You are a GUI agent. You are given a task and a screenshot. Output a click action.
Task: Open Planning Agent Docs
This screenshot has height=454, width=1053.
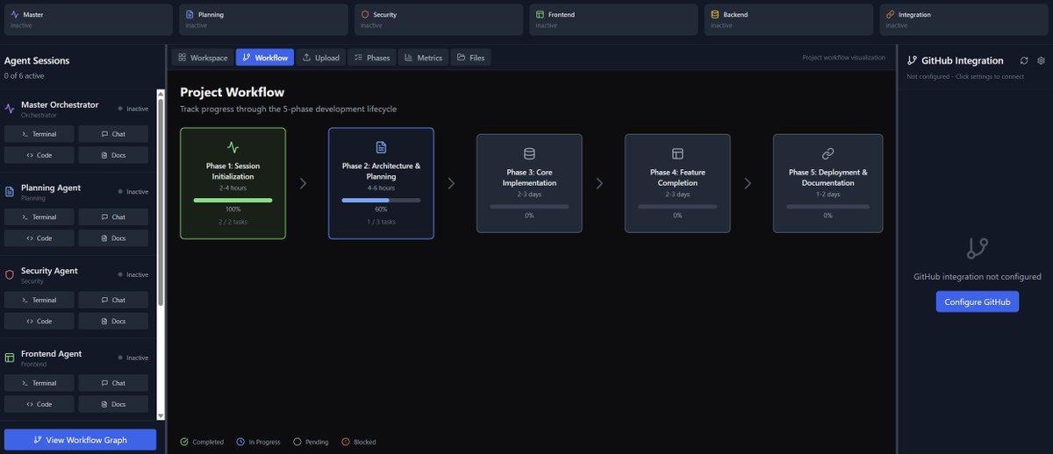tap(113, 238)
